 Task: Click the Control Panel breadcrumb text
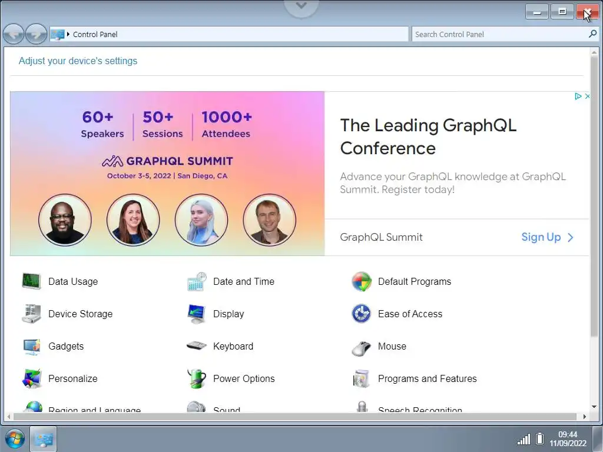(x=95, y=34)
